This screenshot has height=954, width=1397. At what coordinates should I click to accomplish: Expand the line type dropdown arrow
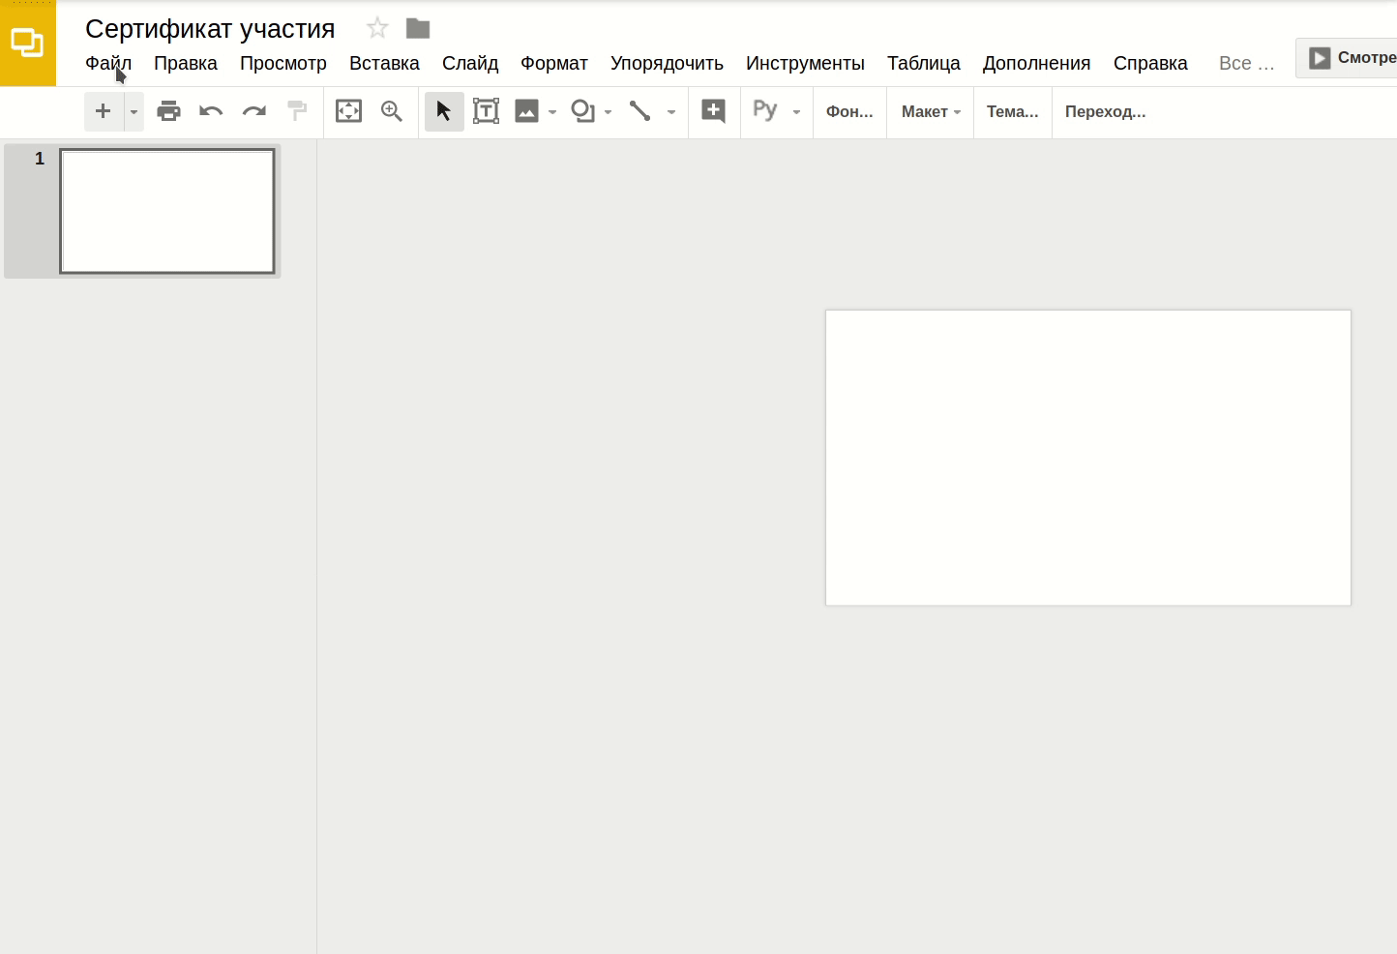tap(671, 112)
